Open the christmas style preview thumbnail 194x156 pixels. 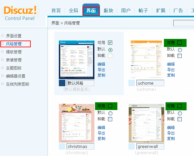76,123
